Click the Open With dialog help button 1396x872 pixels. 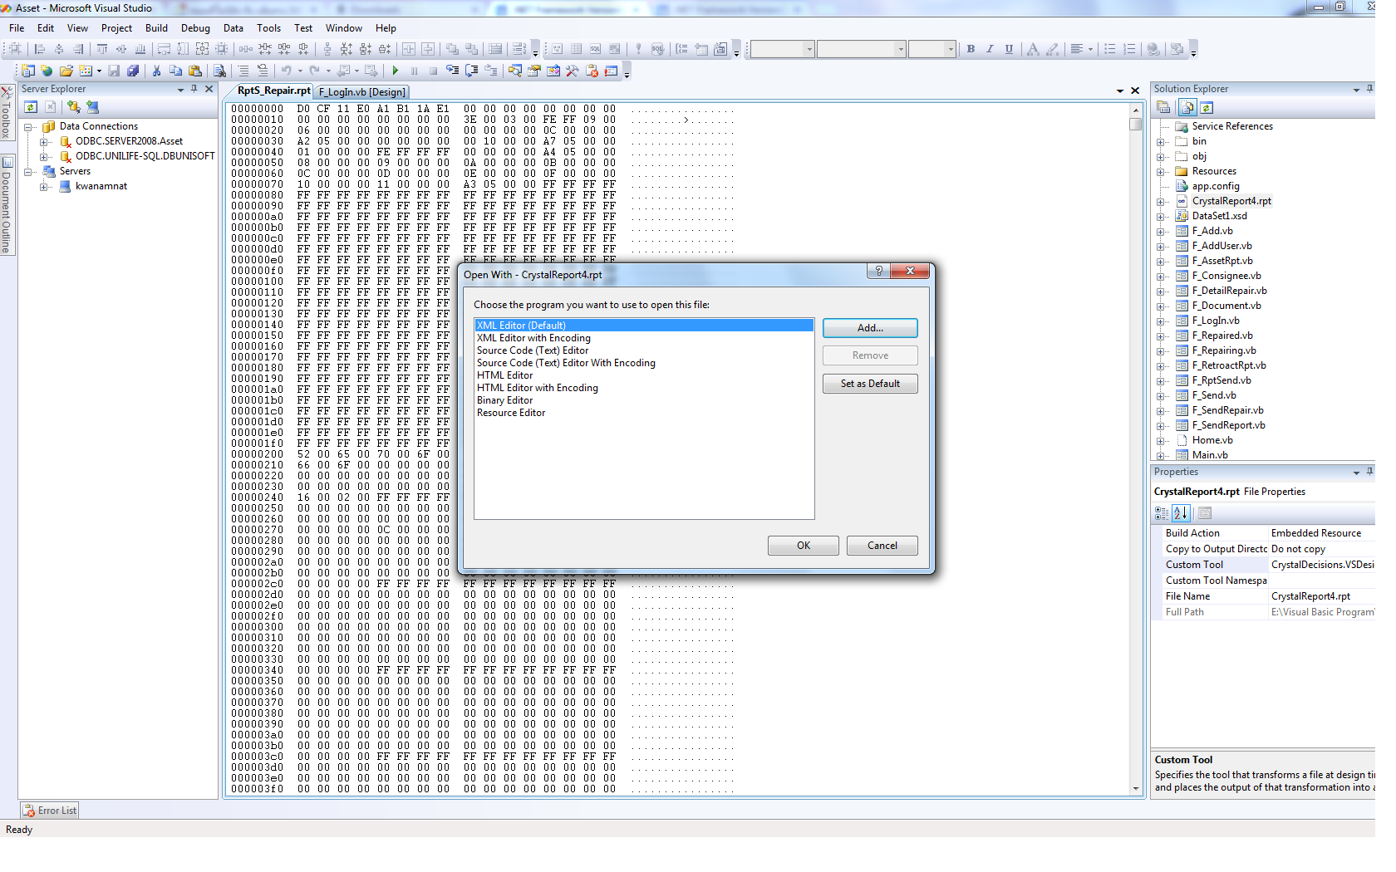pyautogui.click(x=878, y=271)
